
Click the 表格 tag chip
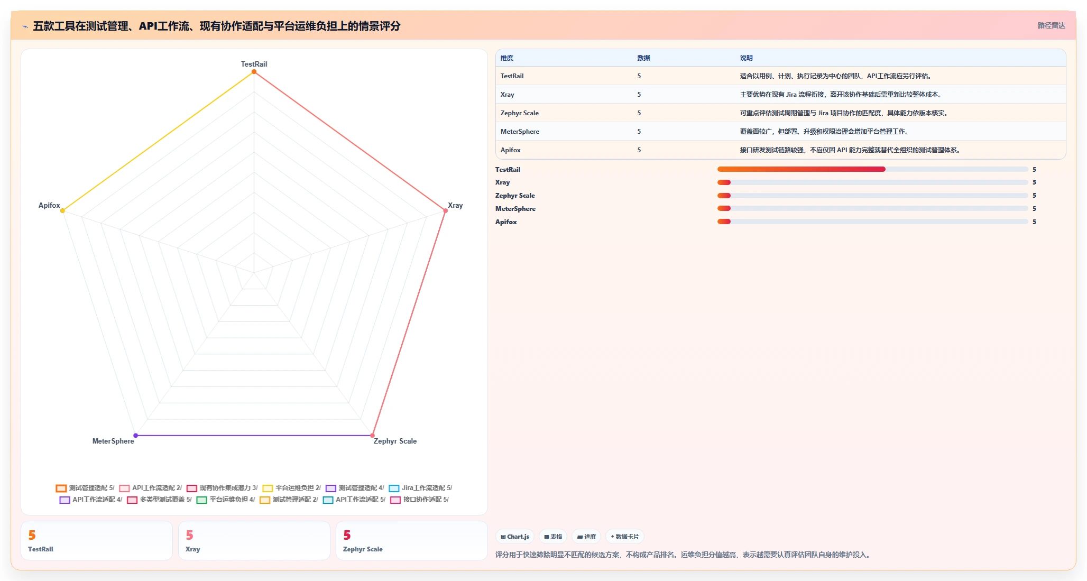pos(553,537)
